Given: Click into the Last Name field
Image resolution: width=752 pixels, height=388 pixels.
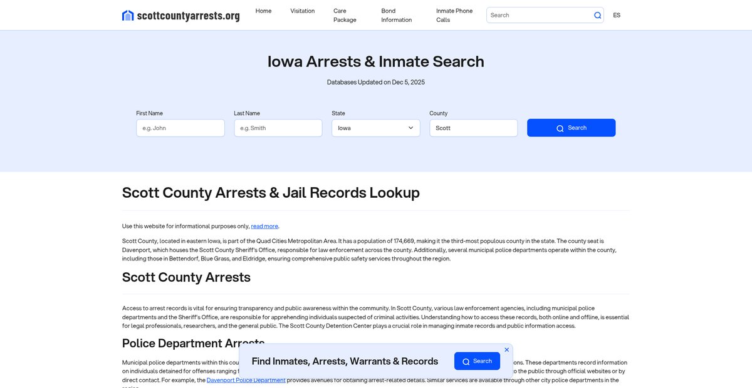Looking at the screenshot, I should click(x=278, y=128).
